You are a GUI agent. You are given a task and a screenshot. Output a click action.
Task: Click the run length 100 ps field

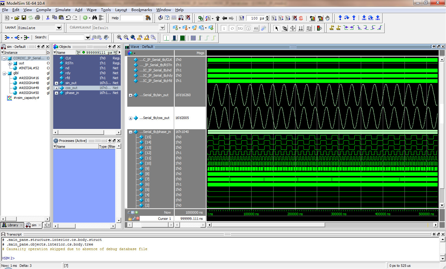click(255, 18)
